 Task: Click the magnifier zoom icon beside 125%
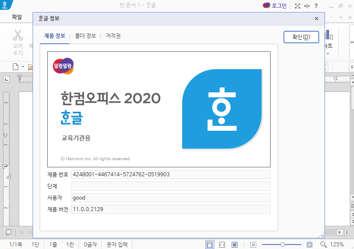point(324,245)
